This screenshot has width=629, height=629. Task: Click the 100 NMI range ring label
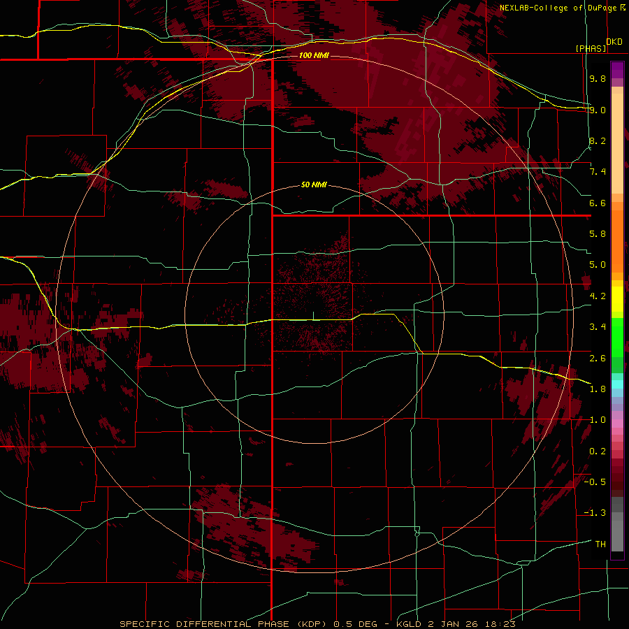(x=314, y=55)
